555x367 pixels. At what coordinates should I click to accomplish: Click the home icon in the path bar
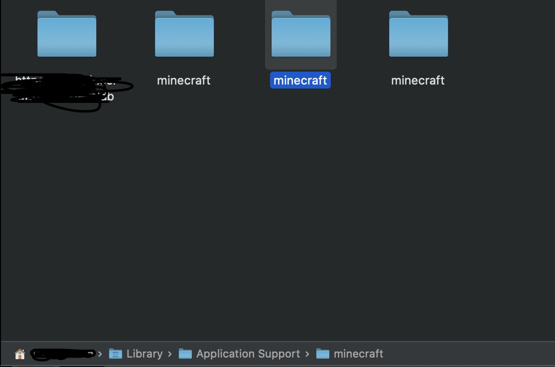coord(20,354)
